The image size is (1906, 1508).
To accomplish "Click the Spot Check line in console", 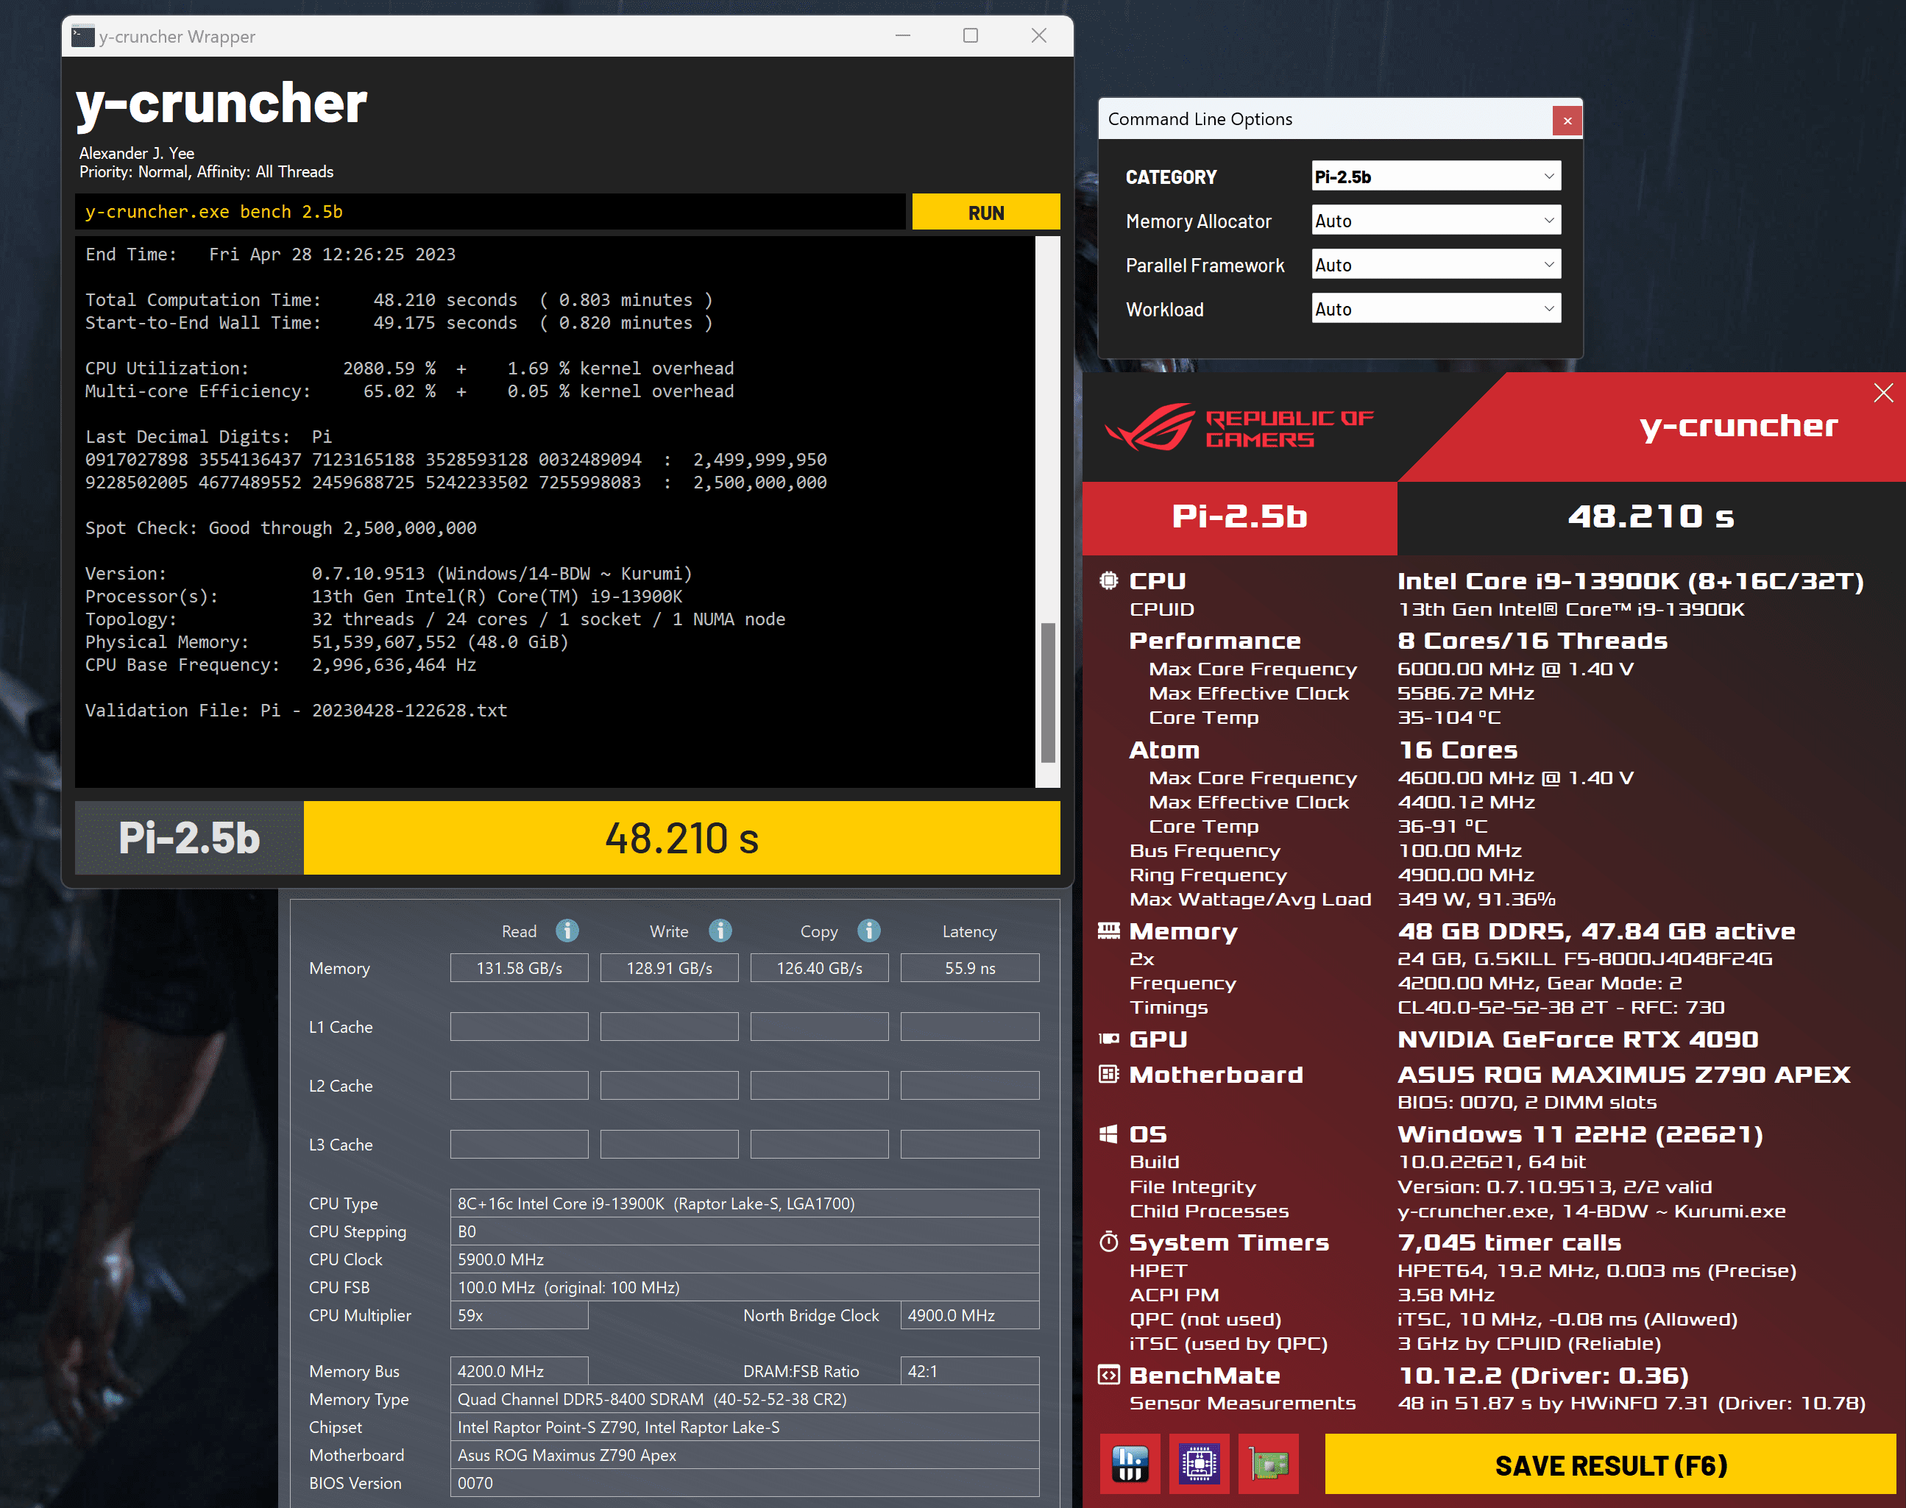I will point(281,527).
